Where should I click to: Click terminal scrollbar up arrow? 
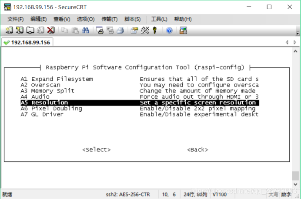click(x=295, y=51)
